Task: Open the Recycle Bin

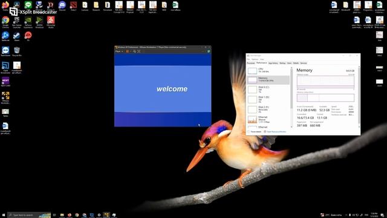Action: pos(17,51)
